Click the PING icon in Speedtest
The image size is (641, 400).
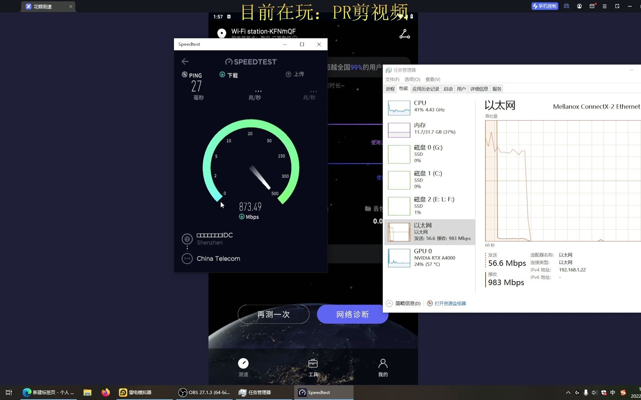(184, 74)
